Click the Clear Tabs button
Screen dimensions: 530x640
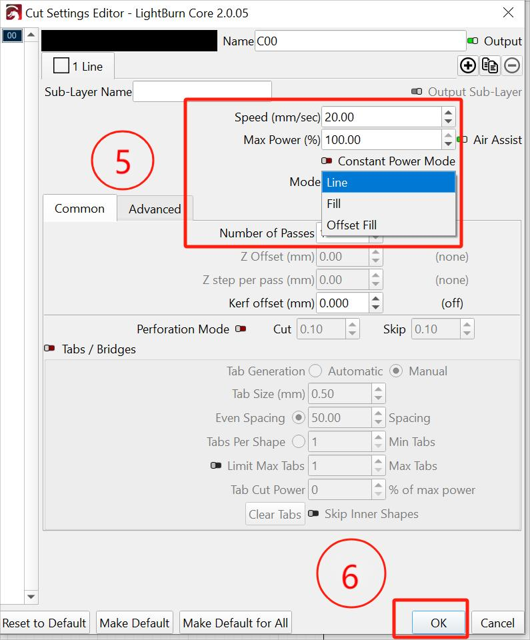coord(275,514)
